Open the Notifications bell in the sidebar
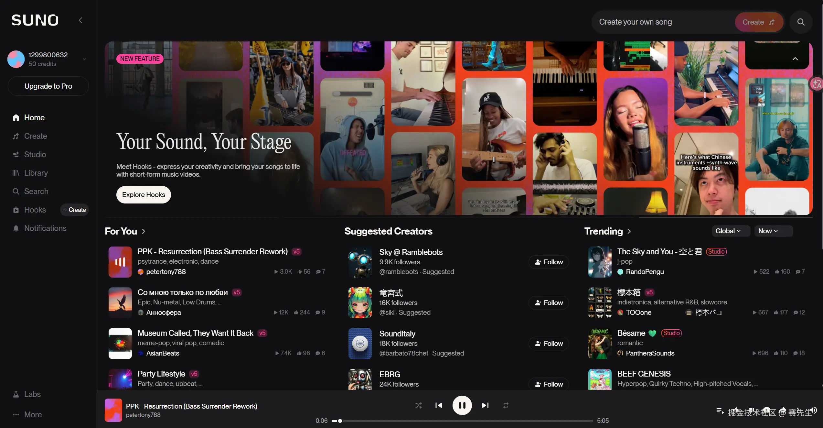 (x=16, y=228)
